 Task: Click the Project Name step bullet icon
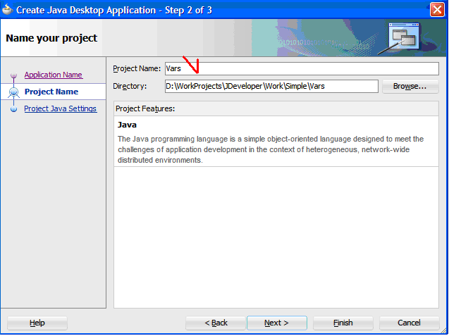coord(13,92)
